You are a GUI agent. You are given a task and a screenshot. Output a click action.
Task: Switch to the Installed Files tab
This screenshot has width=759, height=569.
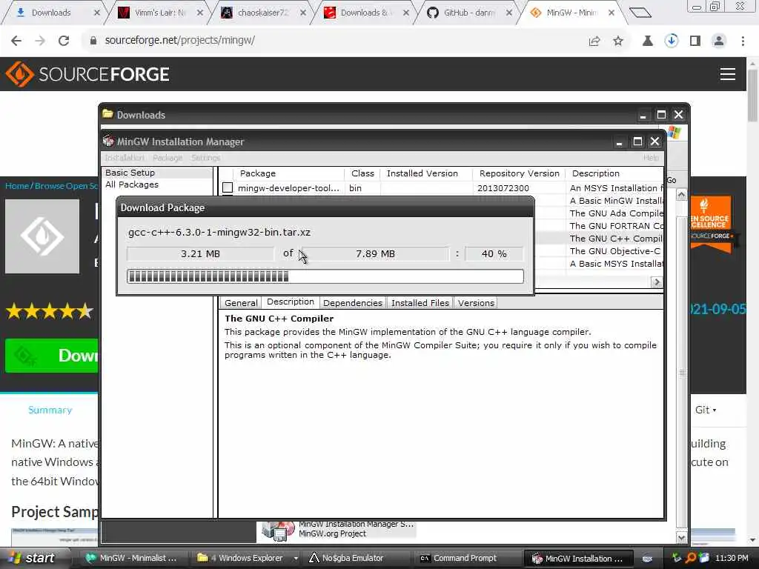point(420,303)
